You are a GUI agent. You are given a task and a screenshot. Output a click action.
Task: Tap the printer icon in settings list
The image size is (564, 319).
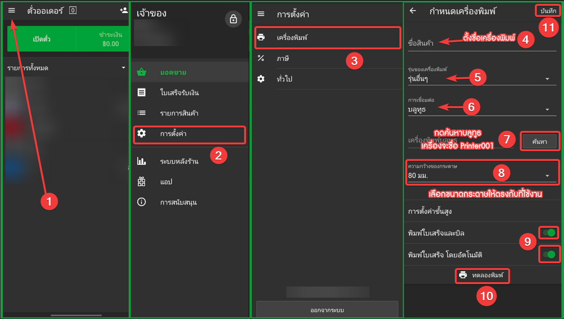point(261,37)
